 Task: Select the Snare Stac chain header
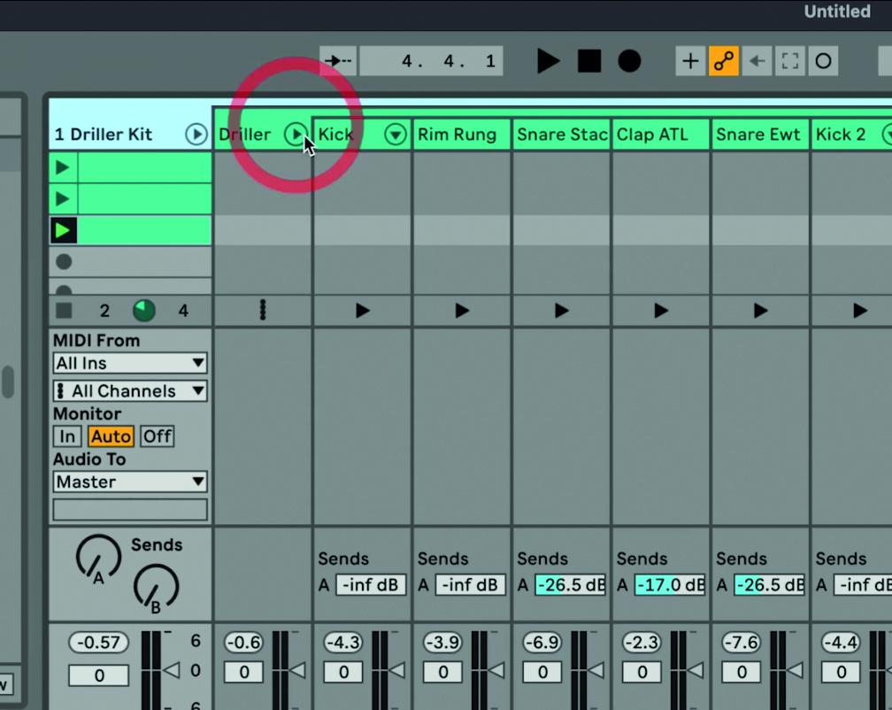coord(561,135)
